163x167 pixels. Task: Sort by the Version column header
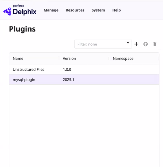(69, 59)
